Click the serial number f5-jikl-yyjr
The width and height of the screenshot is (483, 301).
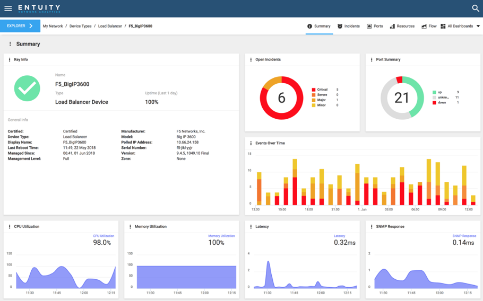(x=185, y=148)
